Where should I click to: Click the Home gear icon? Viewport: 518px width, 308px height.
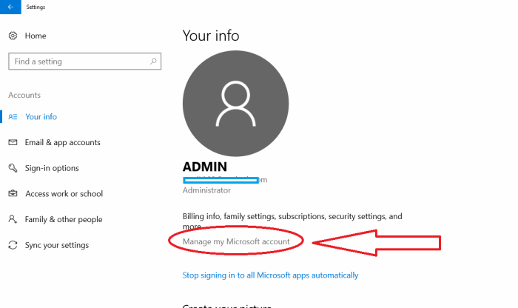pyautogui.click(x=13, y=36)
